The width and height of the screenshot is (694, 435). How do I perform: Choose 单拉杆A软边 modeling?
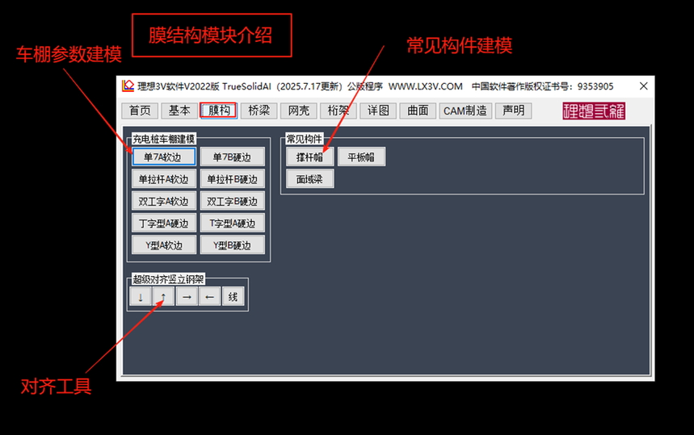pyautogui.click(x=164, y=179)
